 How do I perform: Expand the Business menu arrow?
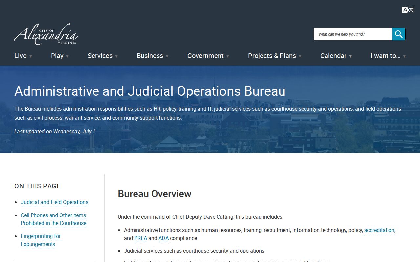(x=167, y=56)
